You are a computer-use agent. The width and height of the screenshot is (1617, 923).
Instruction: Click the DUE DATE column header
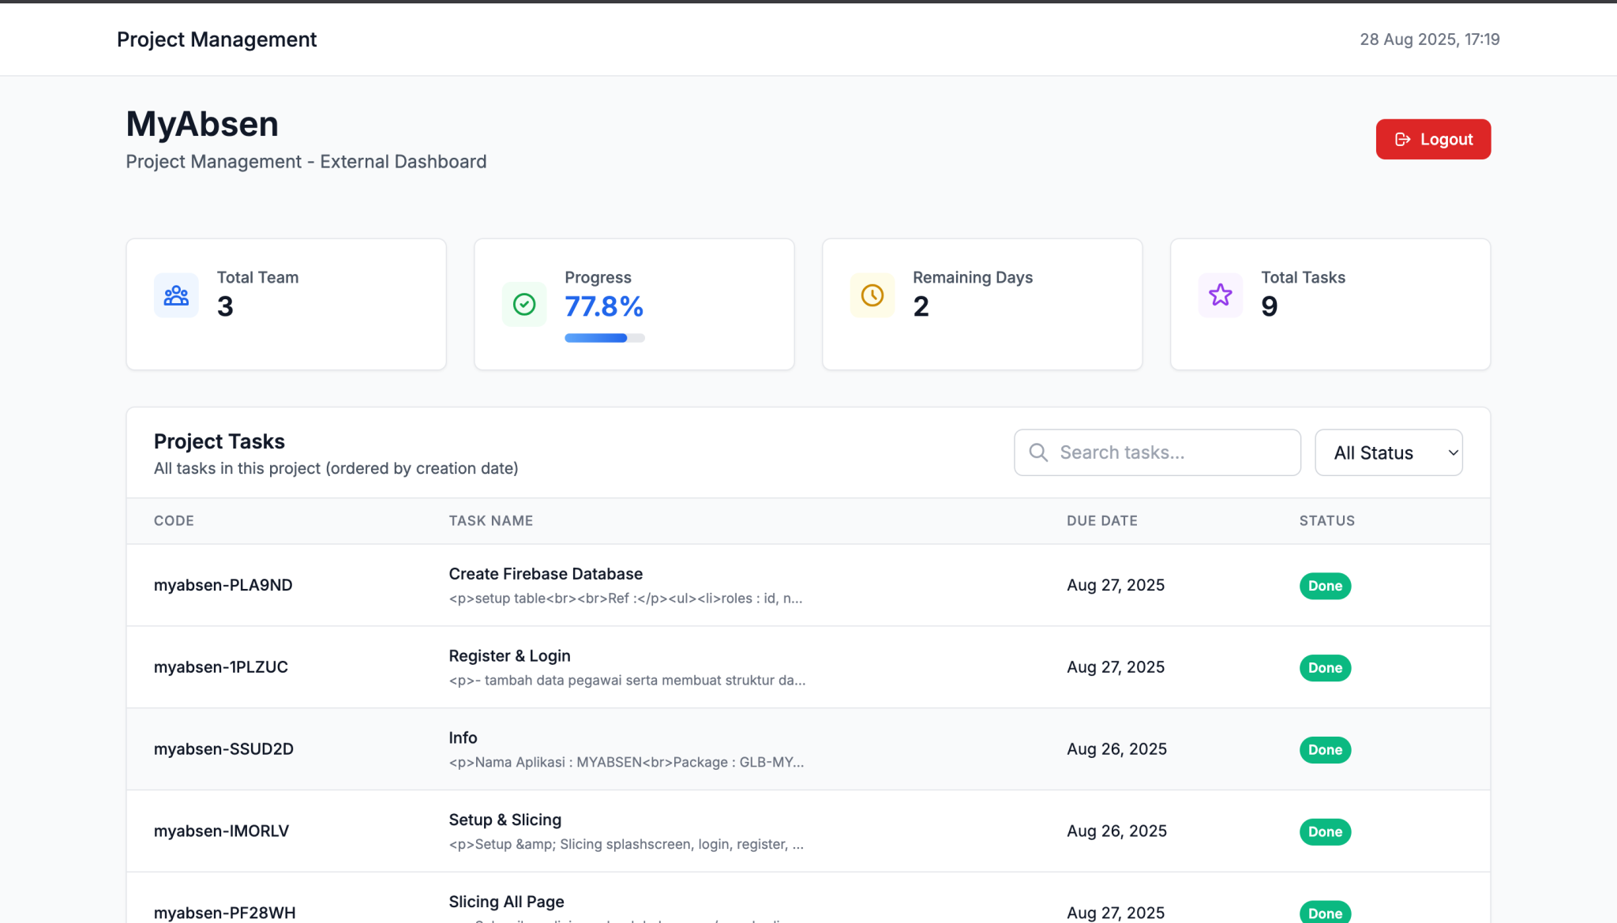tap(1101, 520)
